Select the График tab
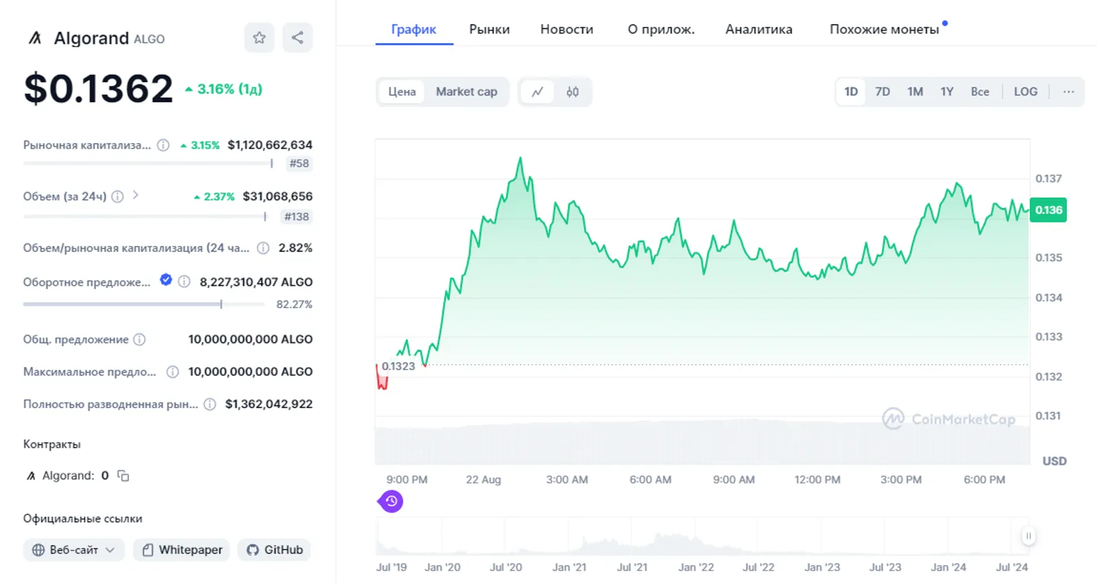 414,29
